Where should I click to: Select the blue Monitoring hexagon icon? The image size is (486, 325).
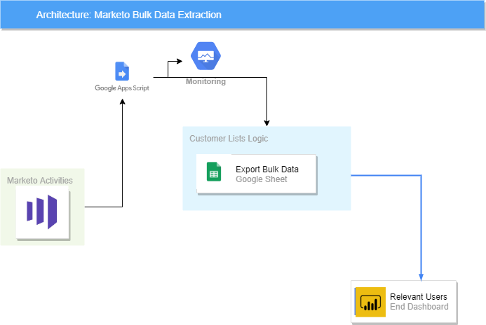click(x=205, y=57)
